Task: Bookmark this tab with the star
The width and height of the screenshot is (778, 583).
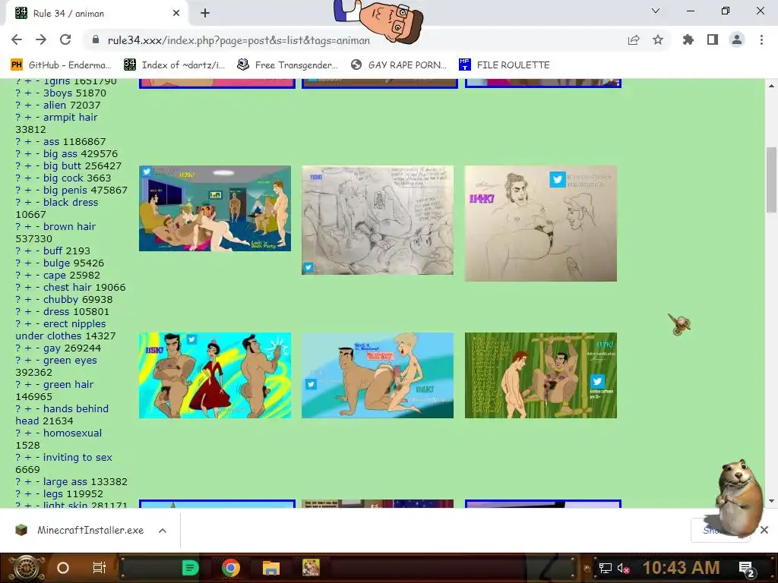Action: [x=658, y=40]
